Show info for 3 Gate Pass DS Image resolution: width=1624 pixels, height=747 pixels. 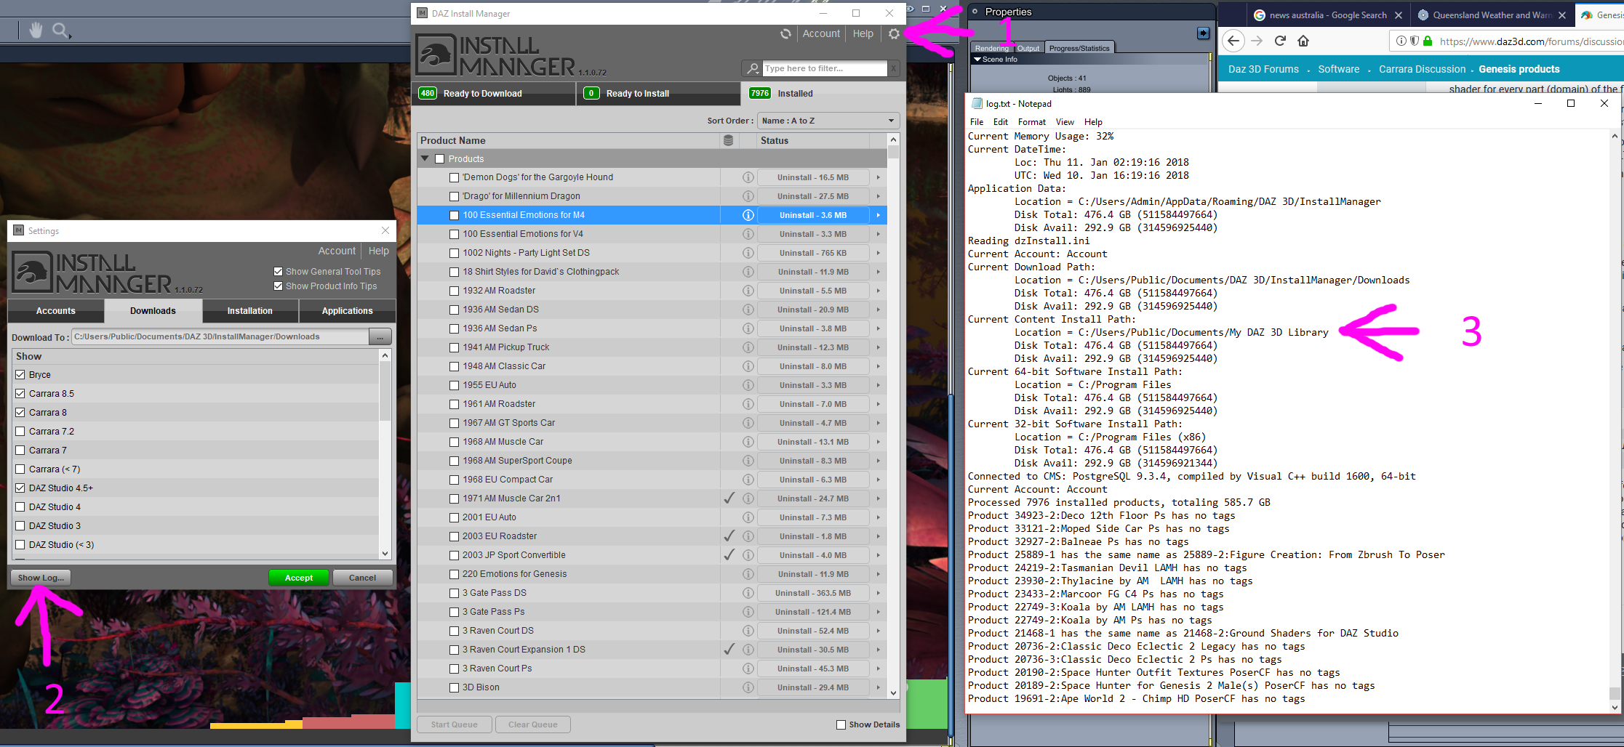pyautogui.click(x=748, y=593)
